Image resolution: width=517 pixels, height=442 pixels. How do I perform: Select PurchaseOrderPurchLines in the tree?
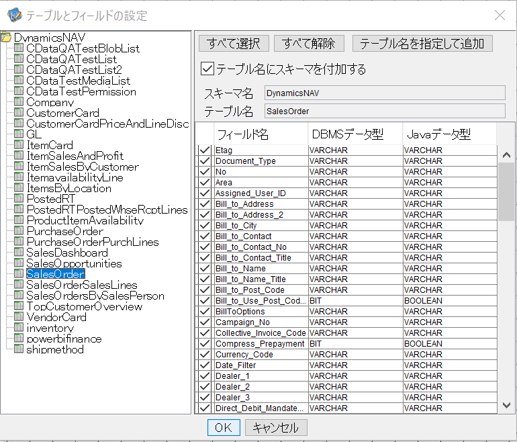coord(93,242)
